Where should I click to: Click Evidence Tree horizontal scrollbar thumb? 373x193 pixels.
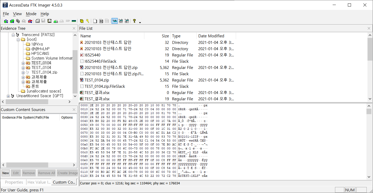[27, 102]
